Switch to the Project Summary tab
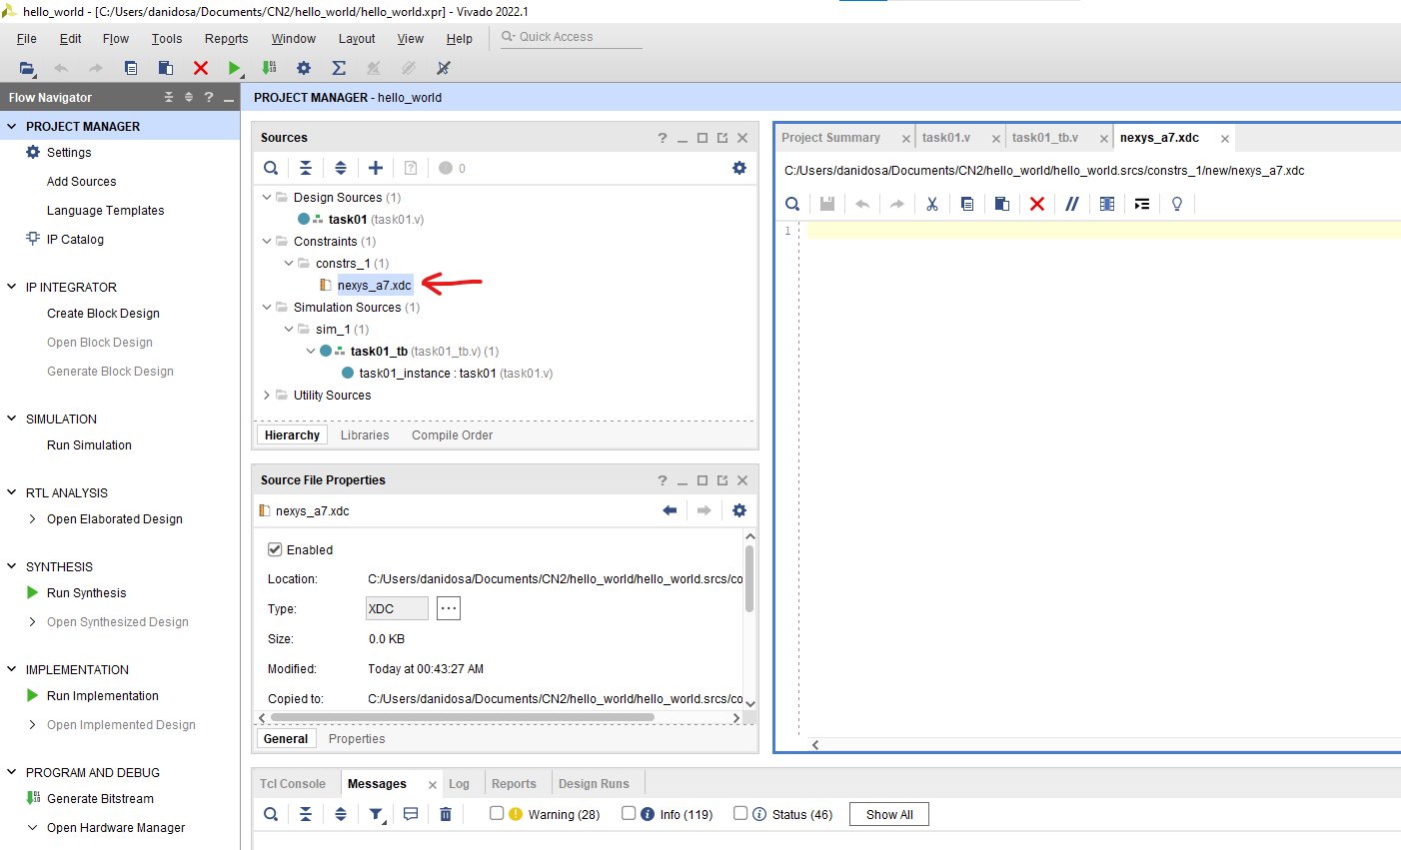 pyautogui.click(x=830, y=138)
